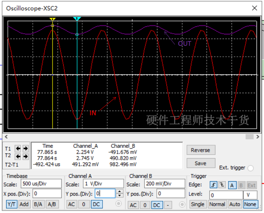Select trigger source channel A
264x213 pixels.
(x=232, y=185)
